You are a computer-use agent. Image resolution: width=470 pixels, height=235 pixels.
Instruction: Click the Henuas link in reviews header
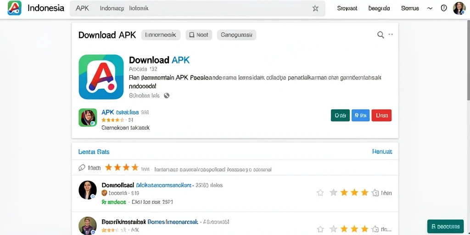tap(382, 151)
